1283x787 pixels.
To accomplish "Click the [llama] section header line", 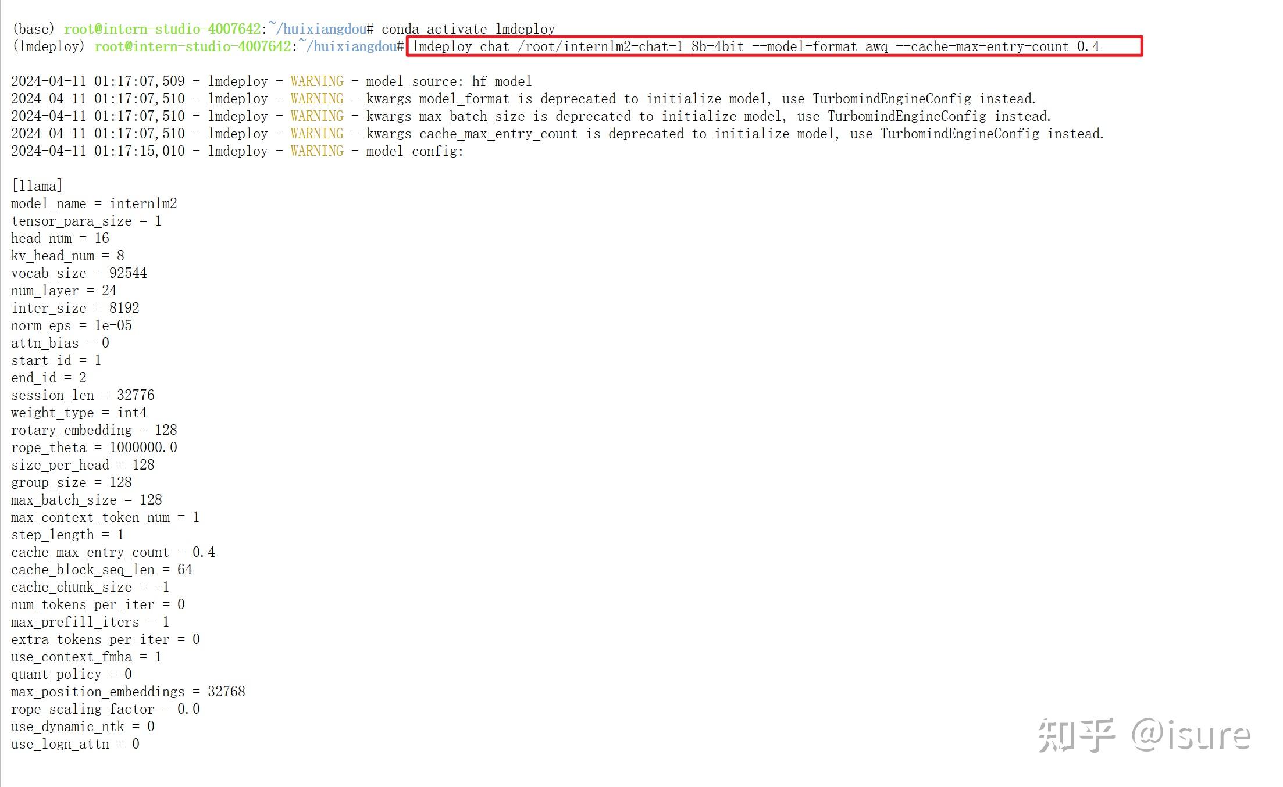I will pos(37,186).
